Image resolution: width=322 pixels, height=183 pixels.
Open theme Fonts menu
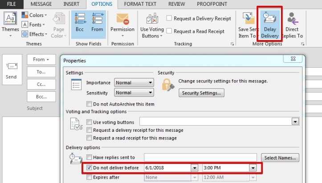(x=33, y=24)
